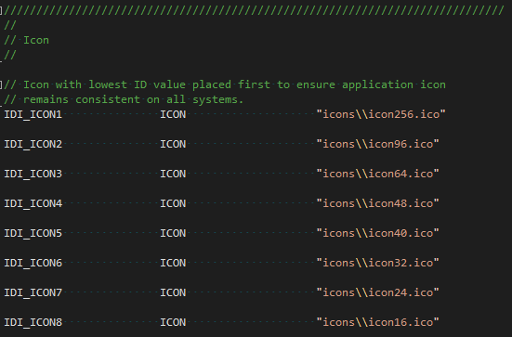Screen dimensions: 512x337
Task: Click the ICON keyword on the IDI_ICON6 line
Action: (173, 263)
